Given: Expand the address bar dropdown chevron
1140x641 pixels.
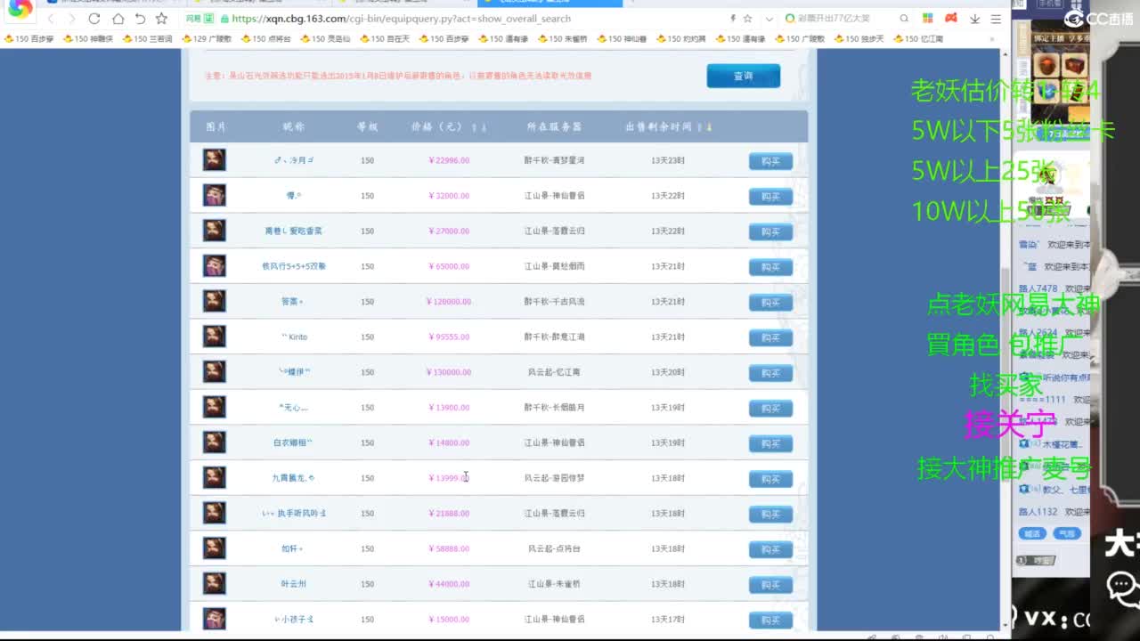Looking at the screenshot, I should coord(769,19).
